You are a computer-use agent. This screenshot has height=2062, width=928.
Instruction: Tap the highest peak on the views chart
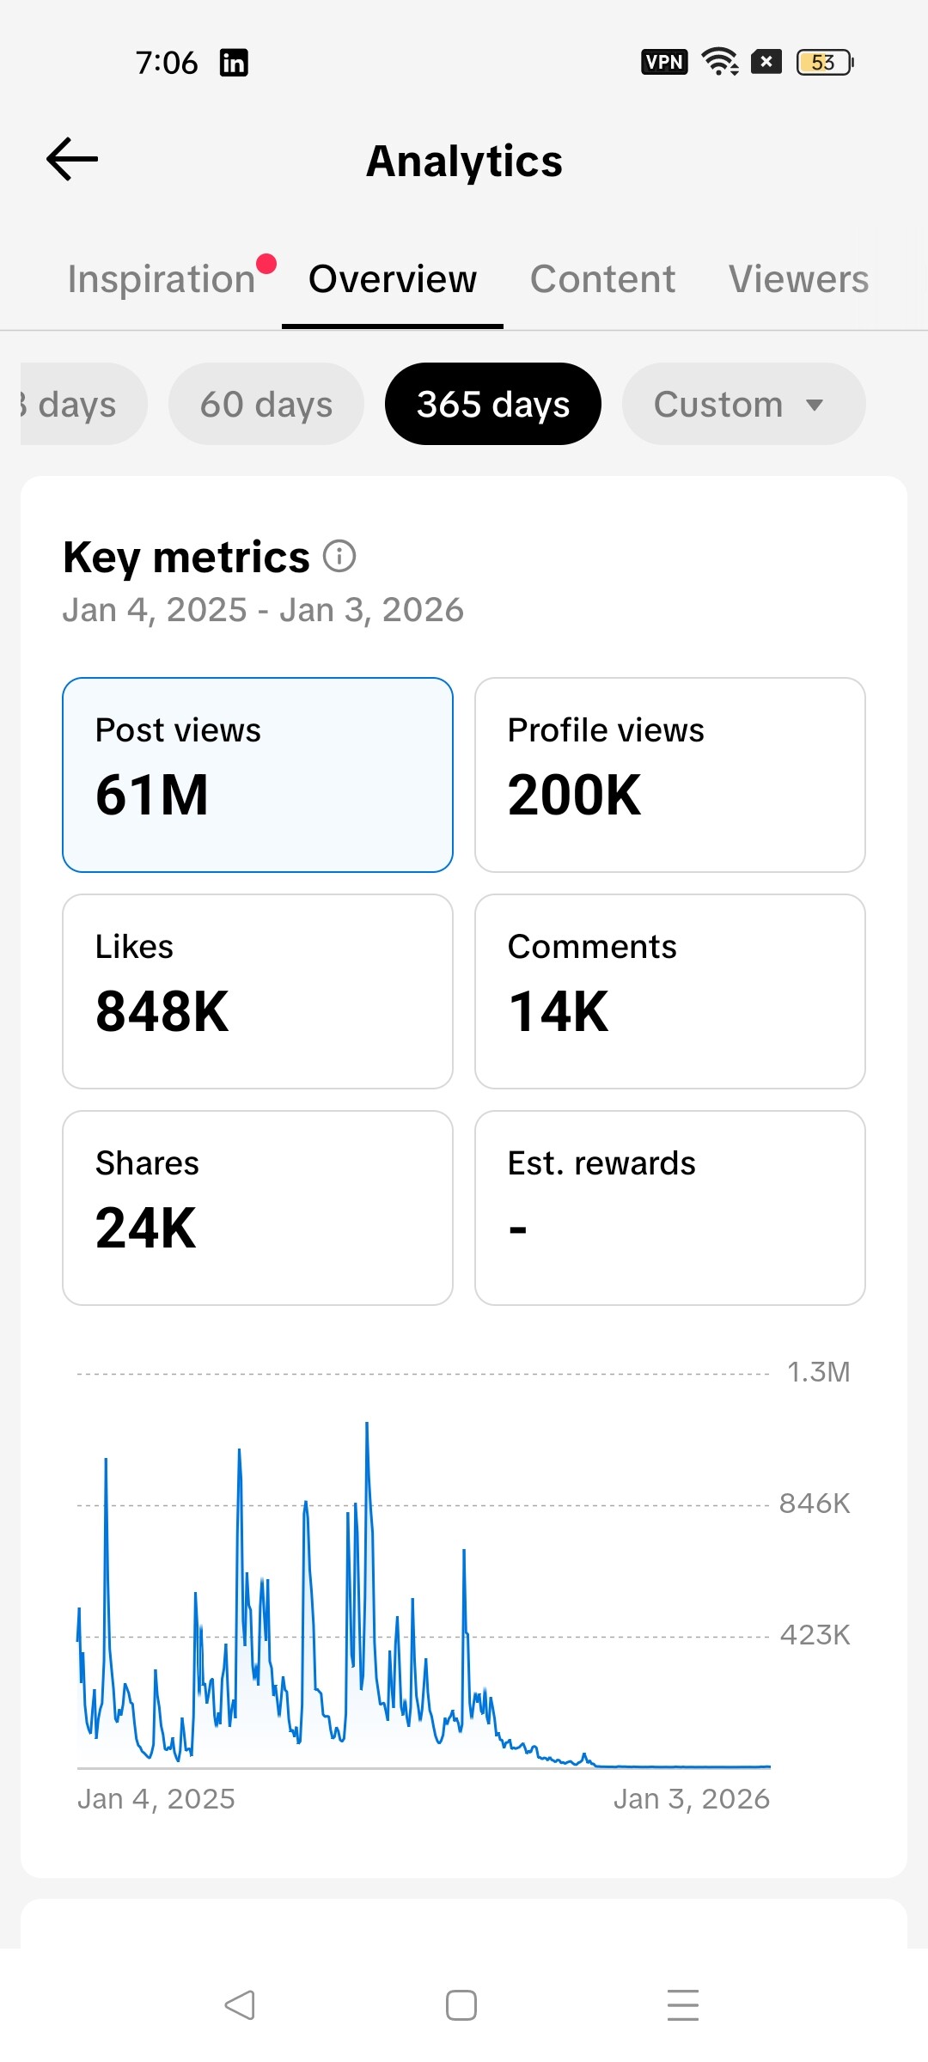[x=367, y=1426]
